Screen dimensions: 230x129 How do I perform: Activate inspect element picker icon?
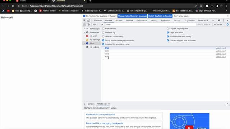84,20
